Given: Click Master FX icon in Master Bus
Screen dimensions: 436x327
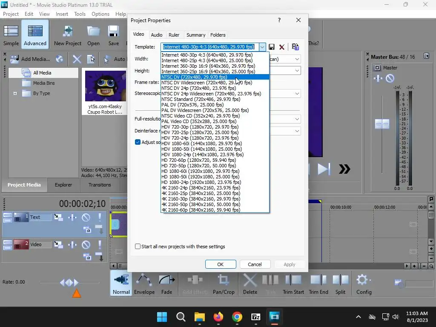Looking at the screenshot, I should pyautogui.click(x=378, y=79).
